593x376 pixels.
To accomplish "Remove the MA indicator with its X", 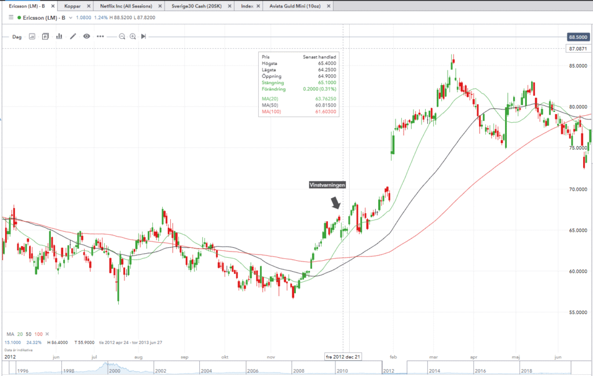I will [x=47, y=334].
